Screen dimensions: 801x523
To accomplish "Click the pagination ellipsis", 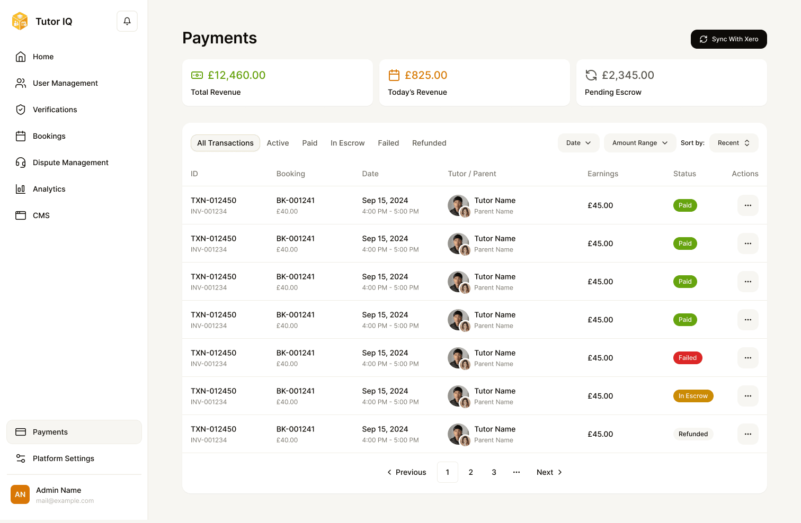I will pos(517,472).
